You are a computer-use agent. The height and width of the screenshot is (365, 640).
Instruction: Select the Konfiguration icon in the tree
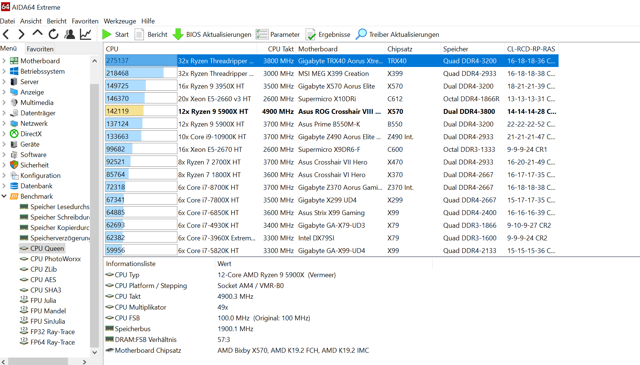tap(14, 175)
